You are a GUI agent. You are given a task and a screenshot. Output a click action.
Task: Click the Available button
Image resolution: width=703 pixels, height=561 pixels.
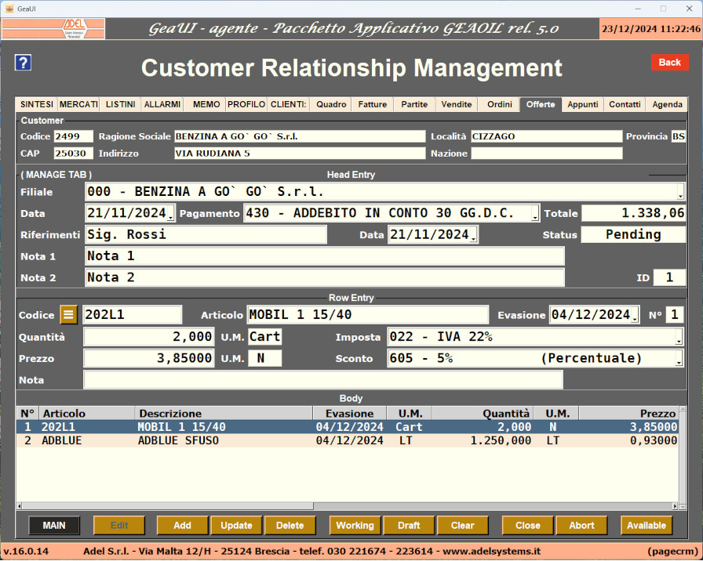tap(647, 525)
